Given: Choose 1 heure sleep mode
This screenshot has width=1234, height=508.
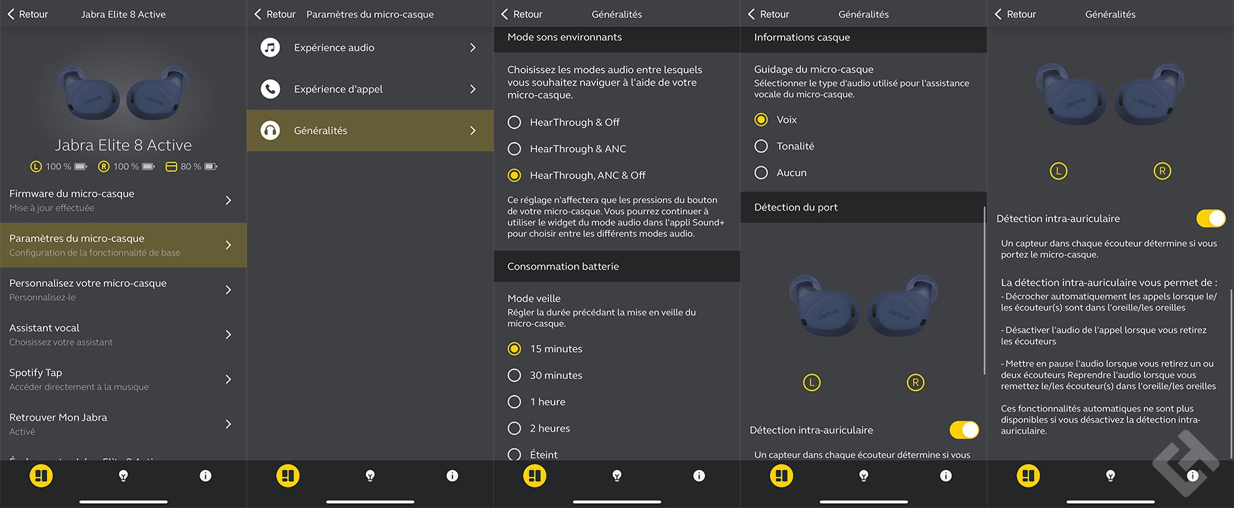Looking at the screenshot, I should click(514, 402).
